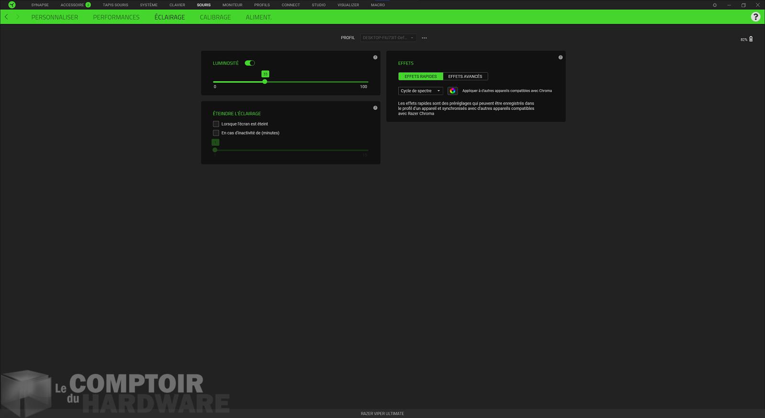Open help for Éteindre l'éclairage panel
Image resolution: width=765 pixels, height=418 pixels.
coord(375,108)
